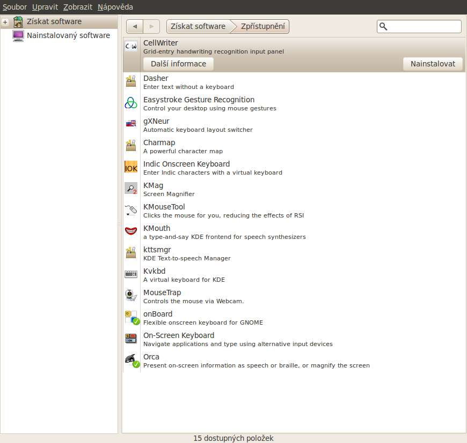The image size is (467, 443).
Task: Select the Indic Onscreen Keyboard IOK icon
Action: (131, 168)
